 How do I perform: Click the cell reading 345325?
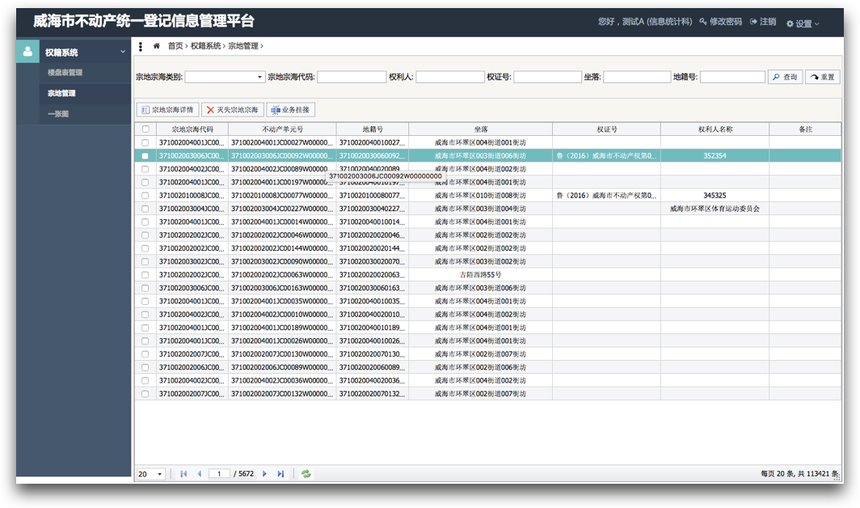point(715,196)
